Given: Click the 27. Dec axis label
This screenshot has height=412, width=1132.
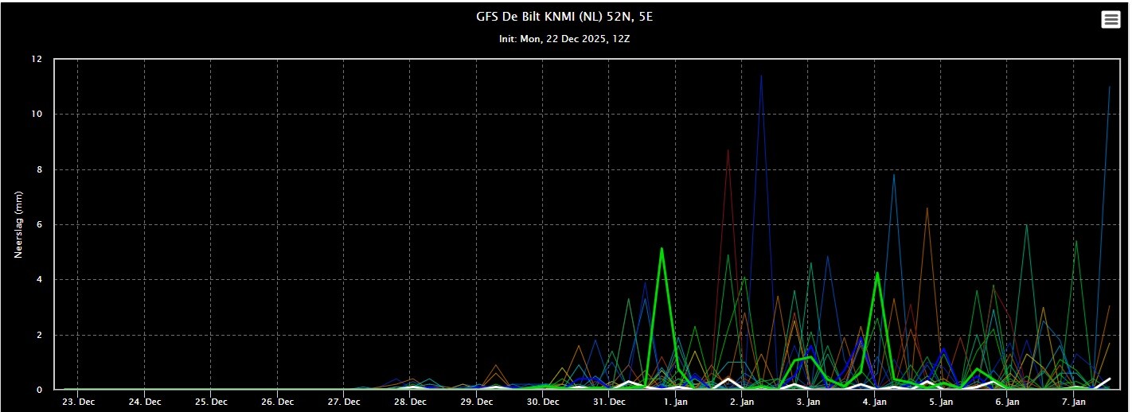Looking at the screenshot, I should [343, 402].
